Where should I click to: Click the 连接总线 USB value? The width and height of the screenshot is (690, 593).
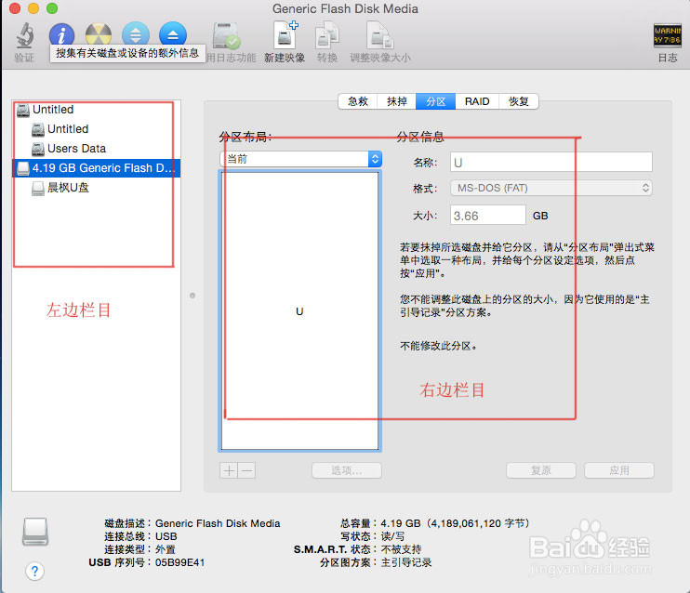pos(166,536)
